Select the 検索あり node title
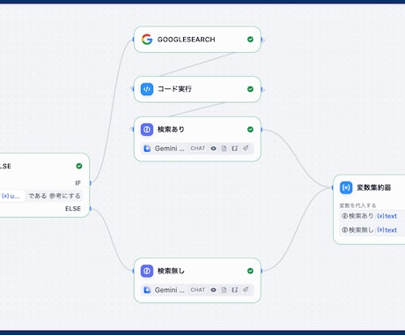Viewport: 405px width, 335px height. (171, 130)
